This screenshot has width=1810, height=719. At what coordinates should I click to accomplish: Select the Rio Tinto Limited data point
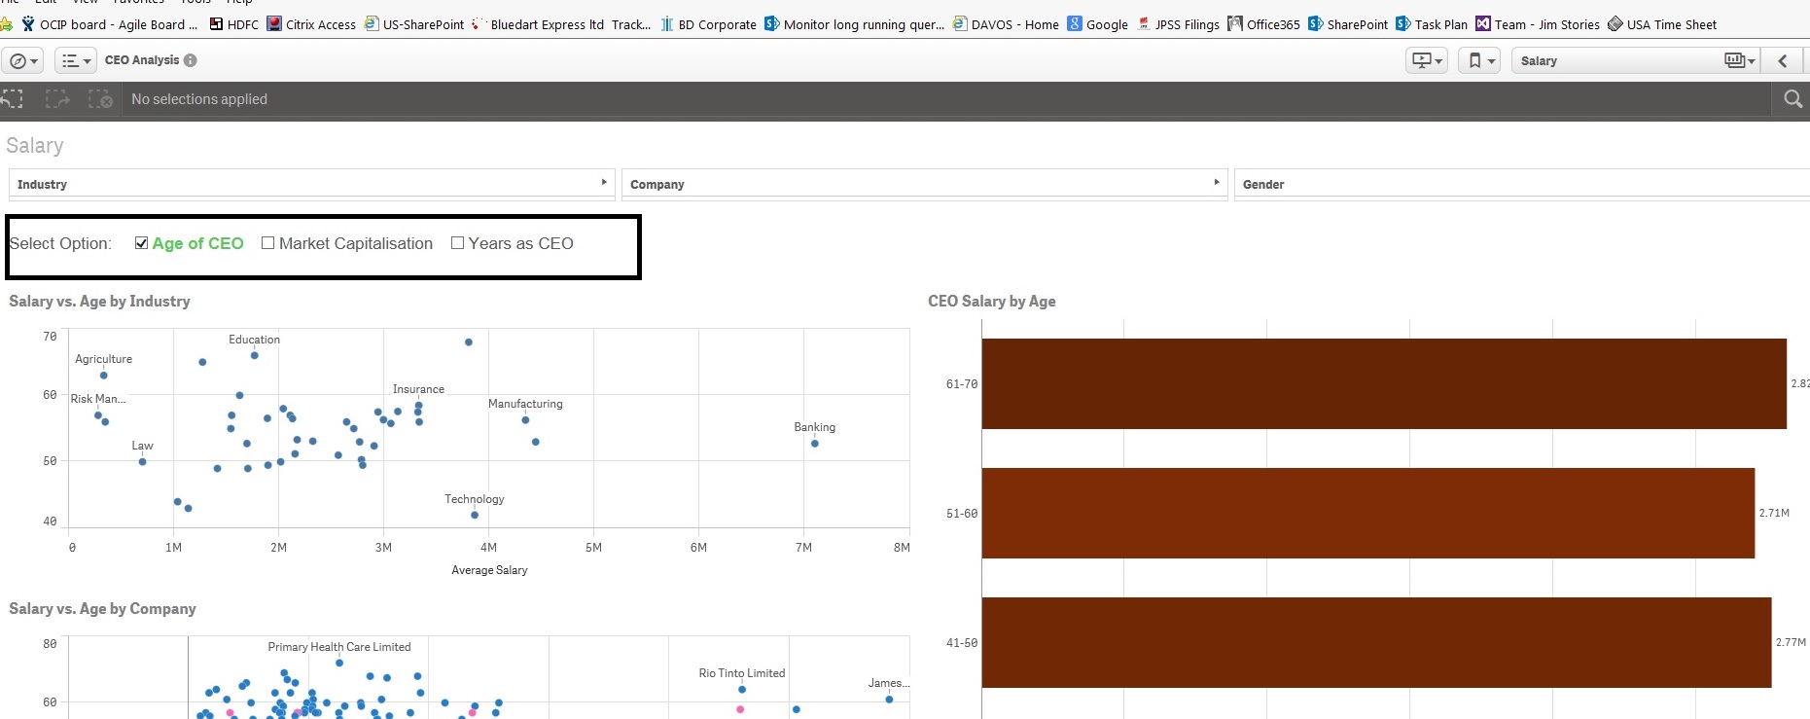[x=742, y=690]
